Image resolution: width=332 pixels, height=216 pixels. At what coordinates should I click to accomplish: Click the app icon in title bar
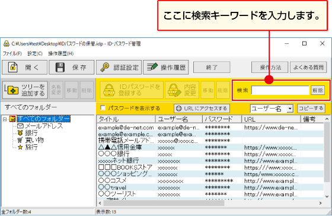7,44
